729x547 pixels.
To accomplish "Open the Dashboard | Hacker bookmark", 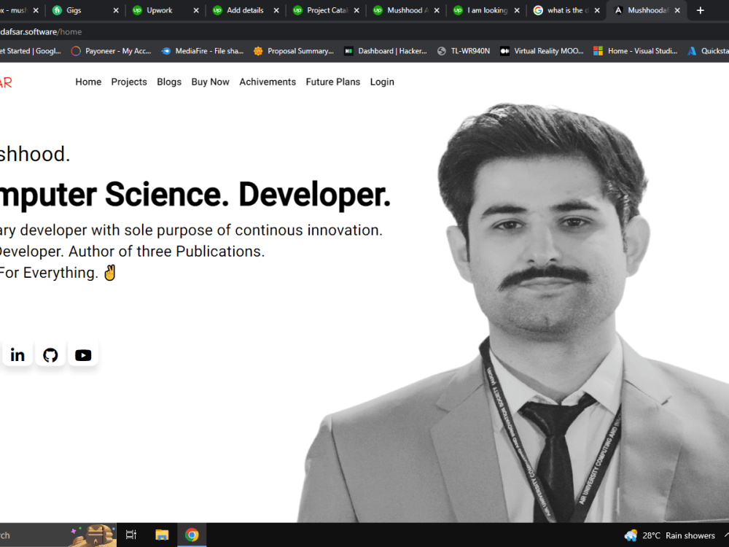I will click(x=385, y=51).
